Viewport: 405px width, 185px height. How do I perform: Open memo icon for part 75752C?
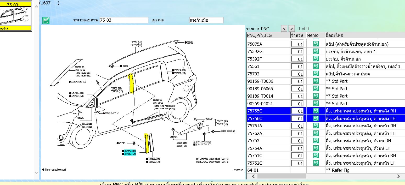coord(316,163)
